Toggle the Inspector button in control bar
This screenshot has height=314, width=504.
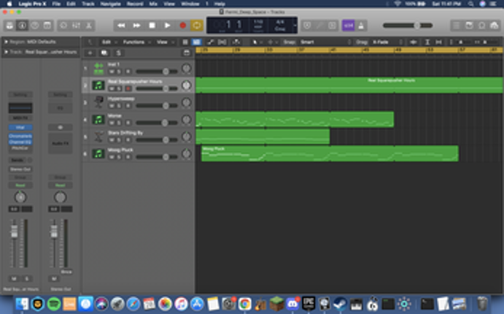(x=22, y=26)
